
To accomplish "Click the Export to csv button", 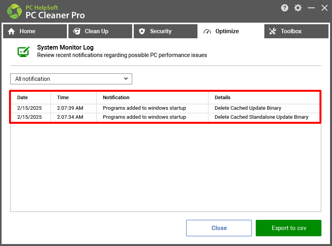I will [x=289, y=228].
